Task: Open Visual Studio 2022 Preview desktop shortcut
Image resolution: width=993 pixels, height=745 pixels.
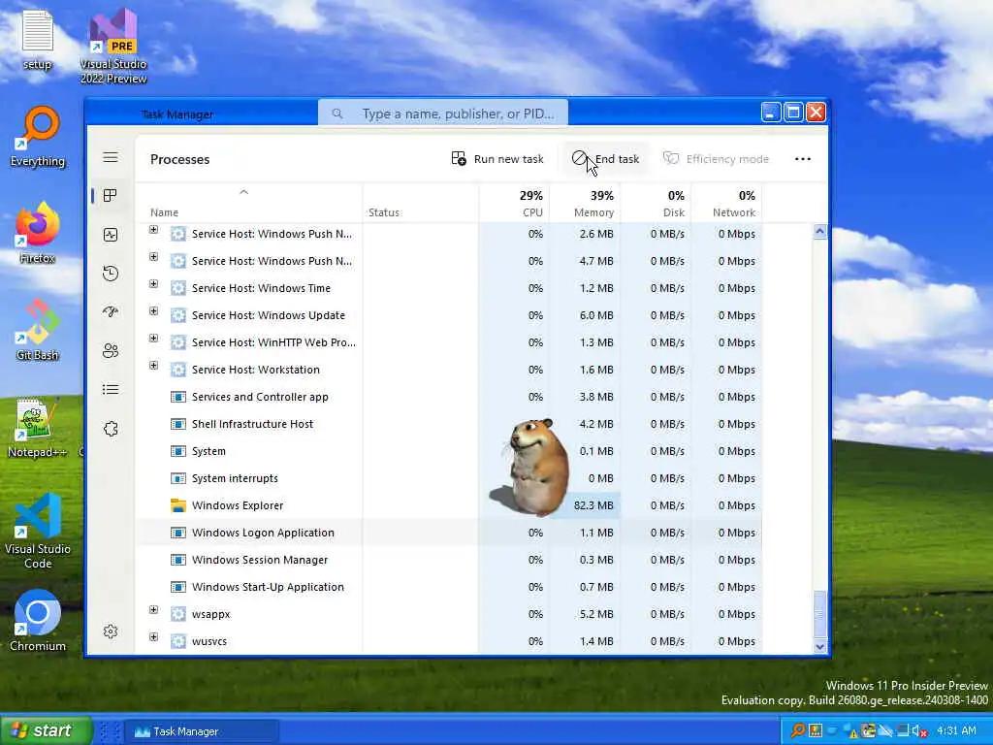Action: click(113, 47)
